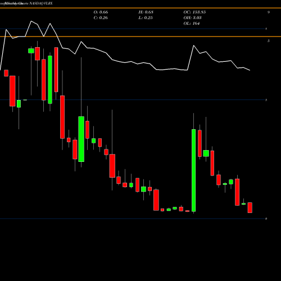Click the low value L: 0.25
The image size is (281, 281).
point(146,18)
